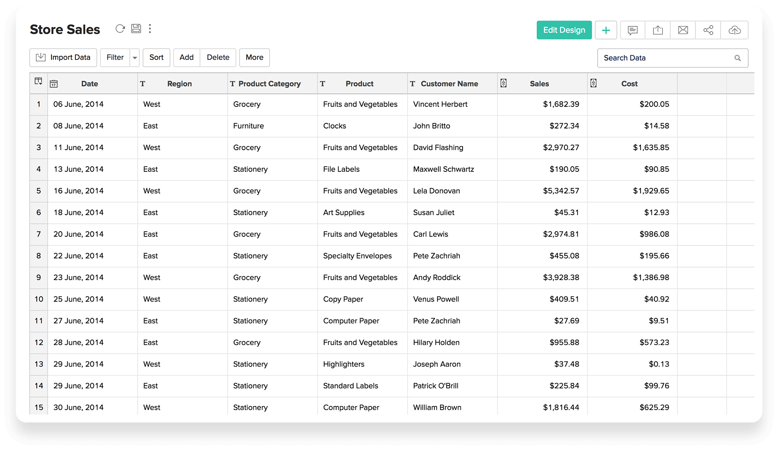Click the green plus add icon
Image resolution: width=779 pixels, height=451 pixels.
tap(606, 30)
